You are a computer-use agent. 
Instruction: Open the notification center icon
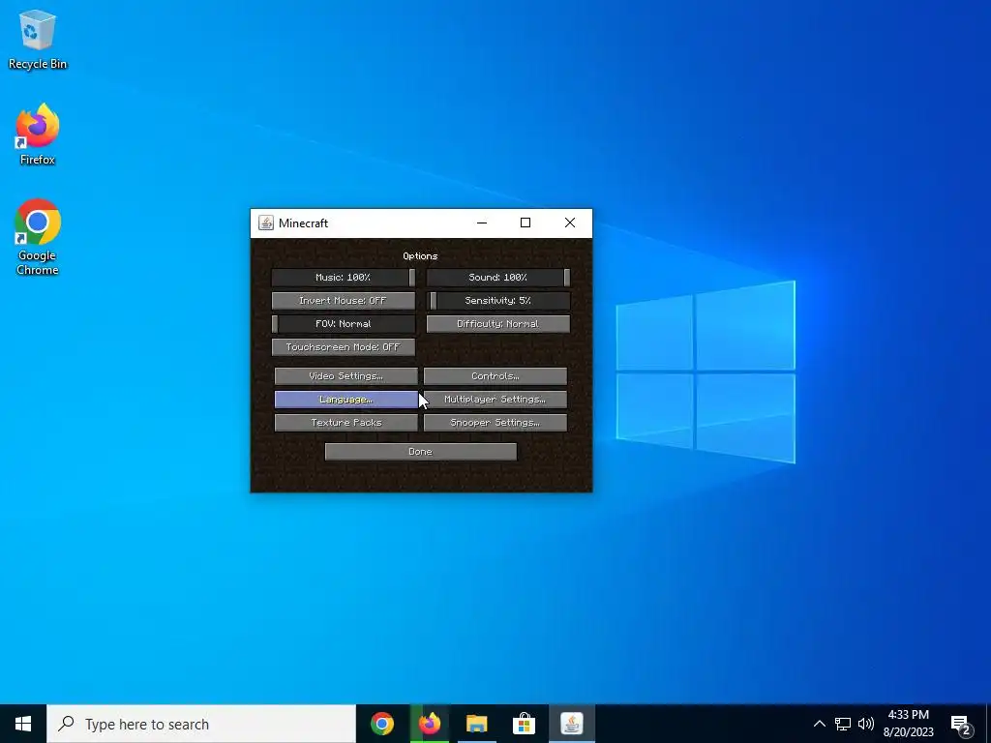tap(961, 725)
